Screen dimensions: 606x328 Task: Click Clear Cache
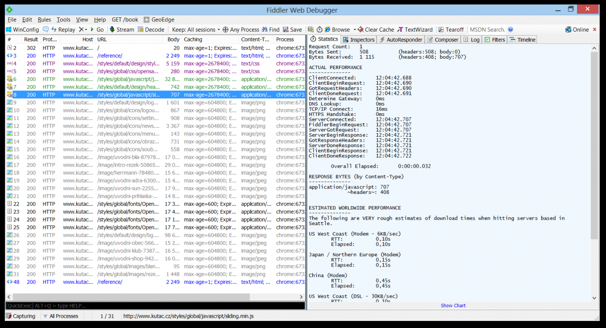coord(376,29)
